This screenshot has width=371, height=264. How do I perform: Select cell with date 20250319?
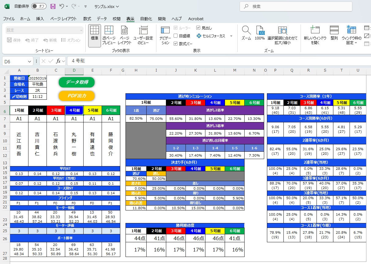37,78
